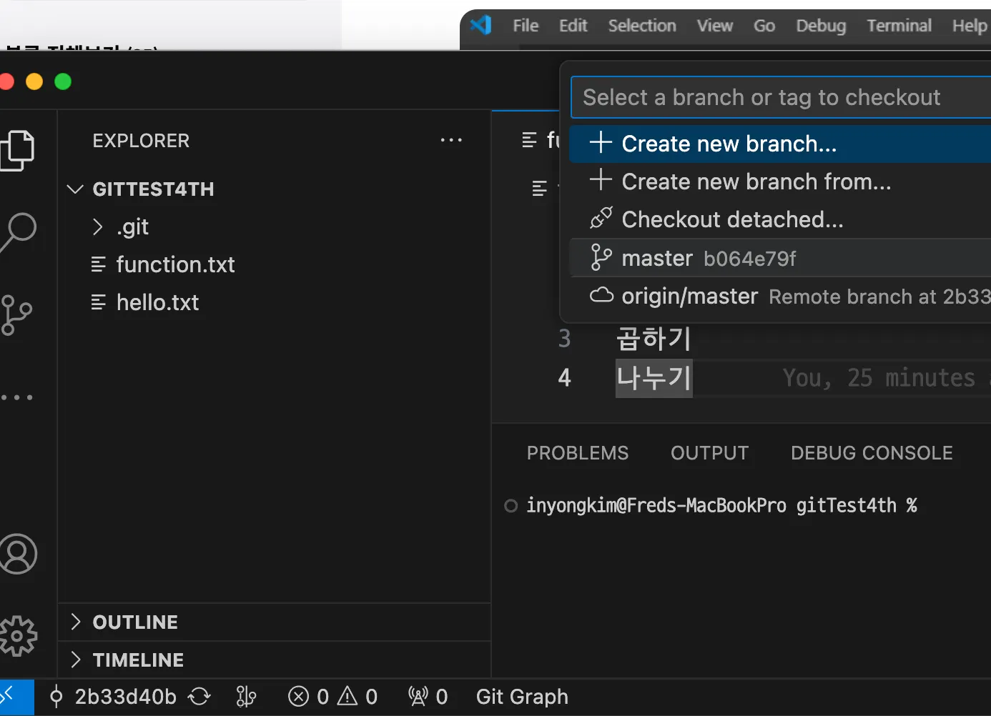Focus the branch or tag checkout input
The width and height of the screenshot is (991, 716).
coord(779,97)
